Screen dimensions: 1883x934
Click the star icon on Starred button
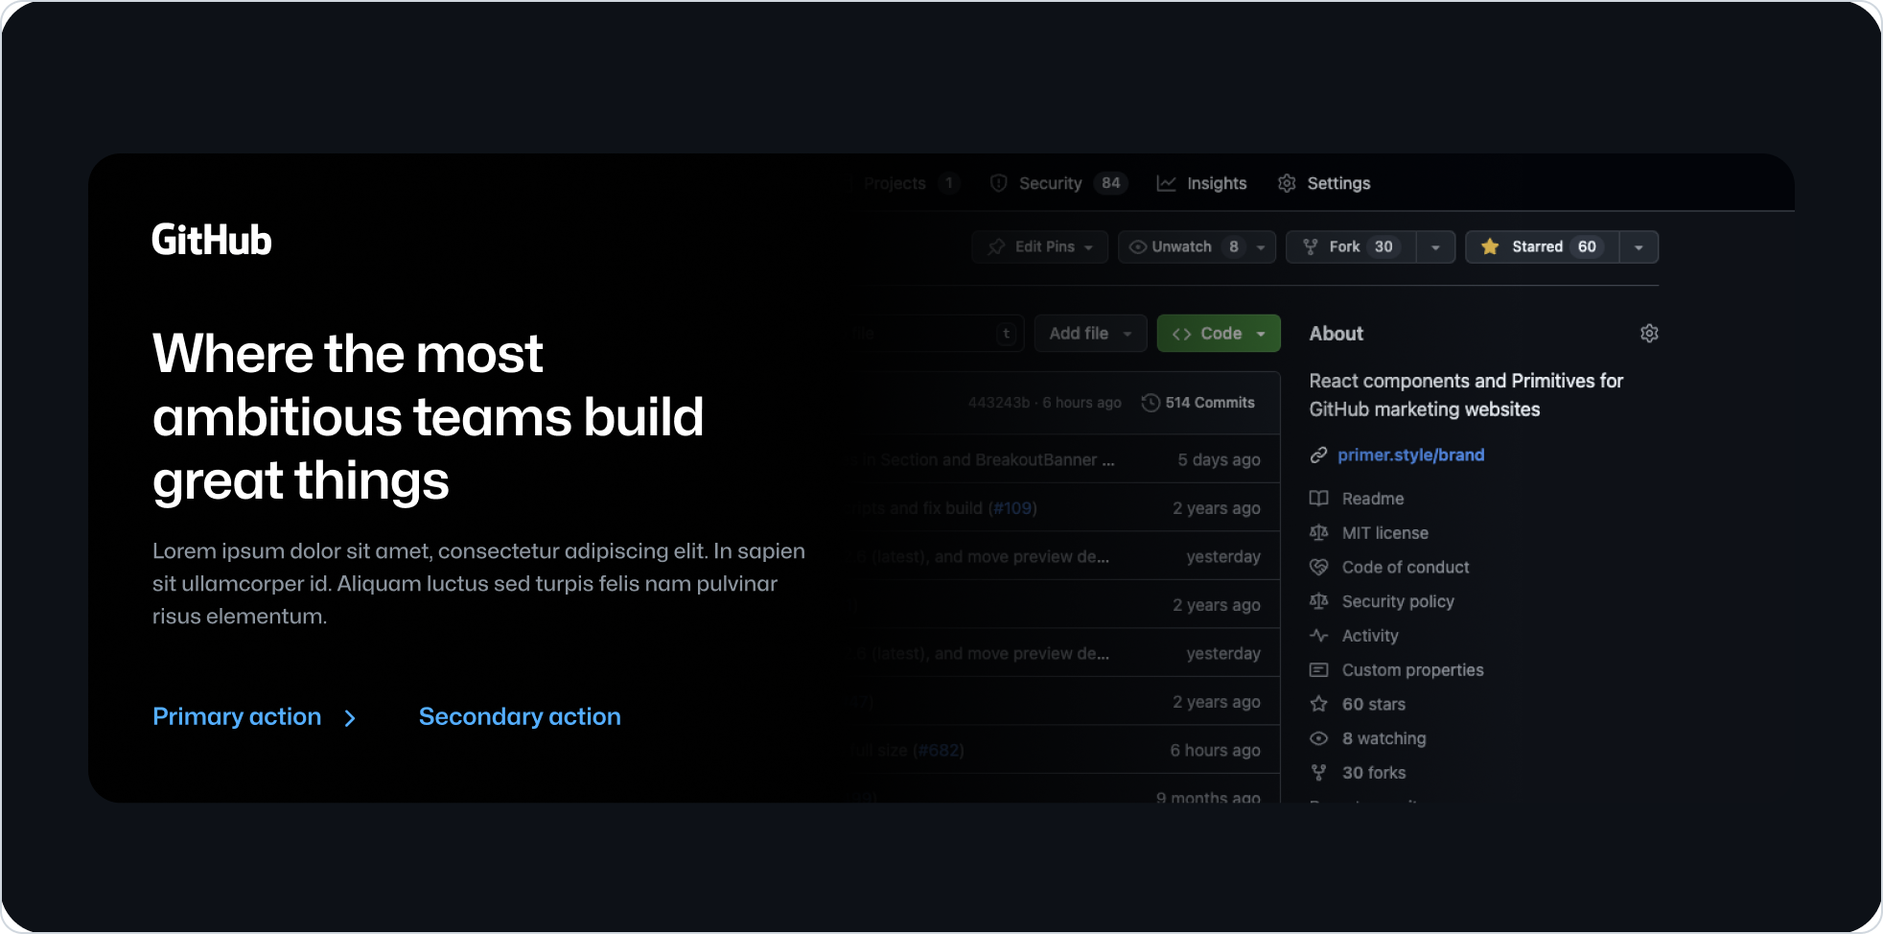(x=1490, y=247)
